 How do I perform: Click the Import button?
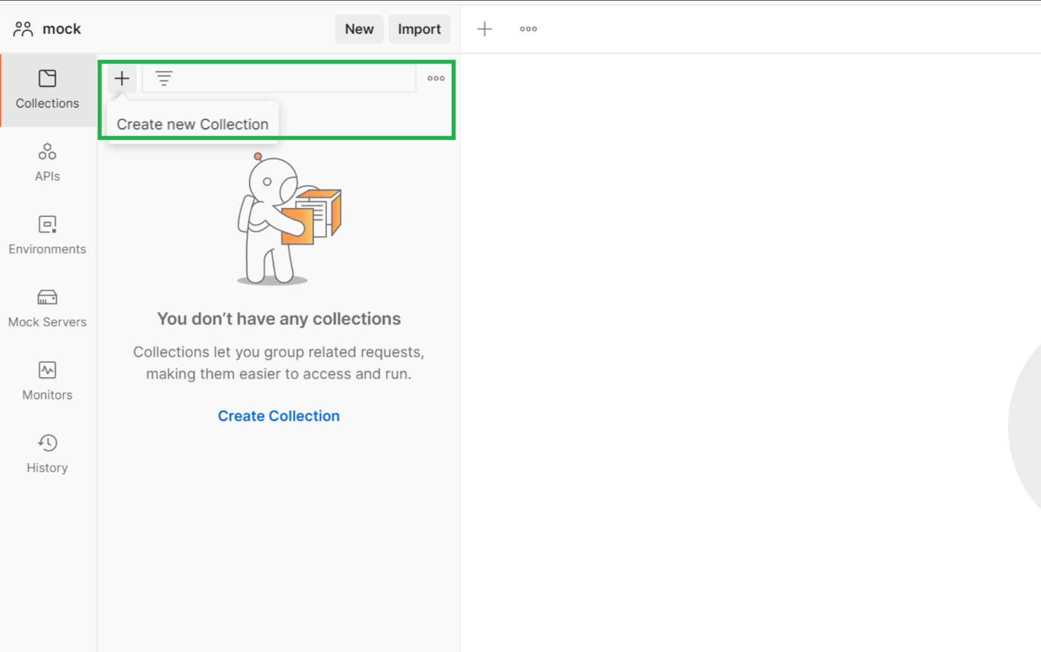[x=420, y=29]
